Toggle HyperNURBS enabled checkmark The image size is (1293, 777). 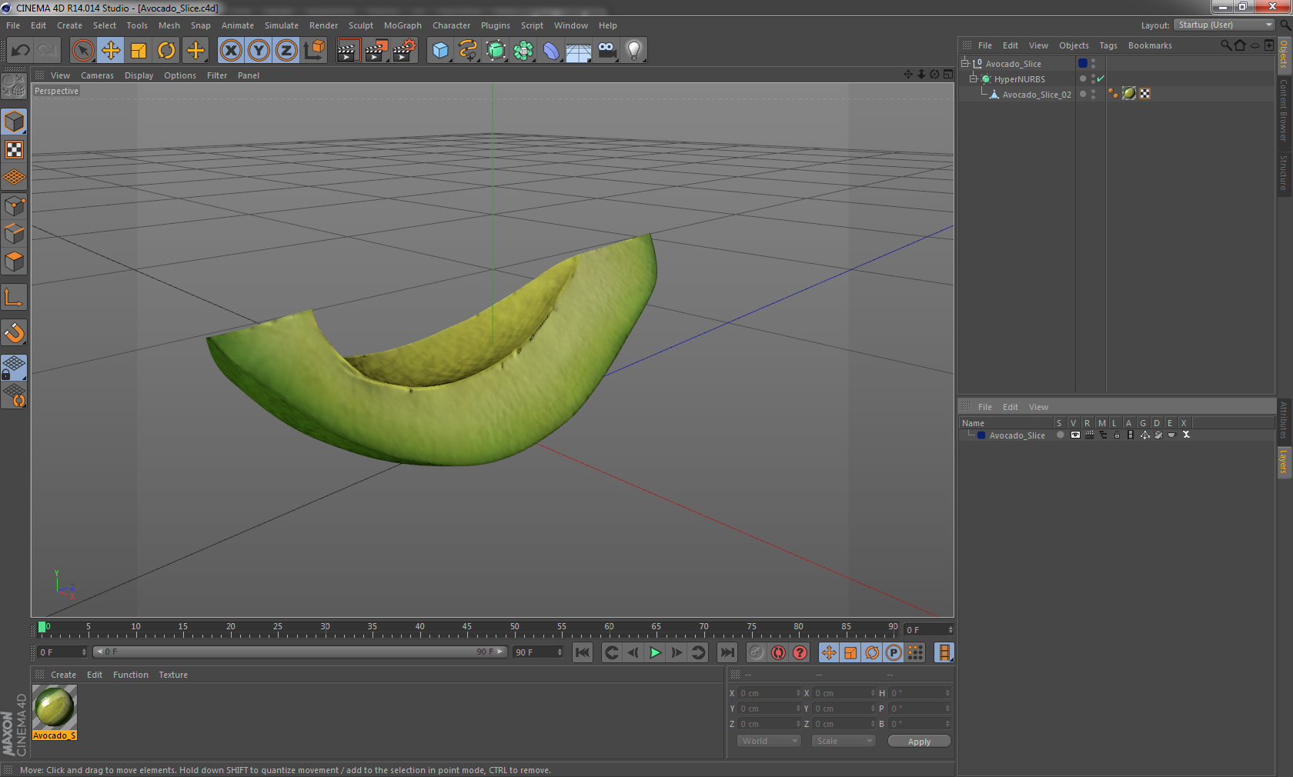click(1101, 78)
